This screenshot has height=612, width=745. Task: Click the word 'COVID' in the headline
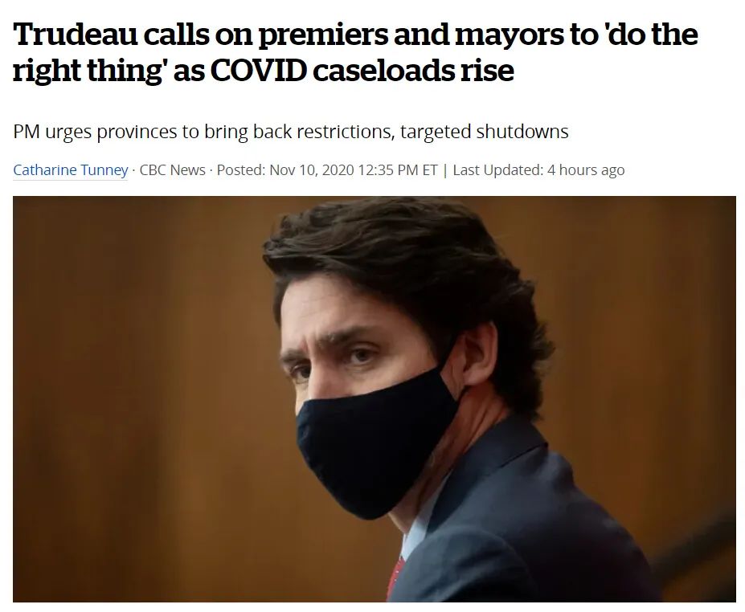259,70
